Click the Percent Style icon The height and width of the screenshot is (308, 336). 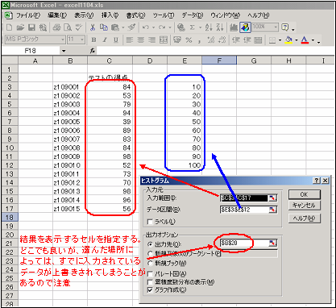(189, 40)
